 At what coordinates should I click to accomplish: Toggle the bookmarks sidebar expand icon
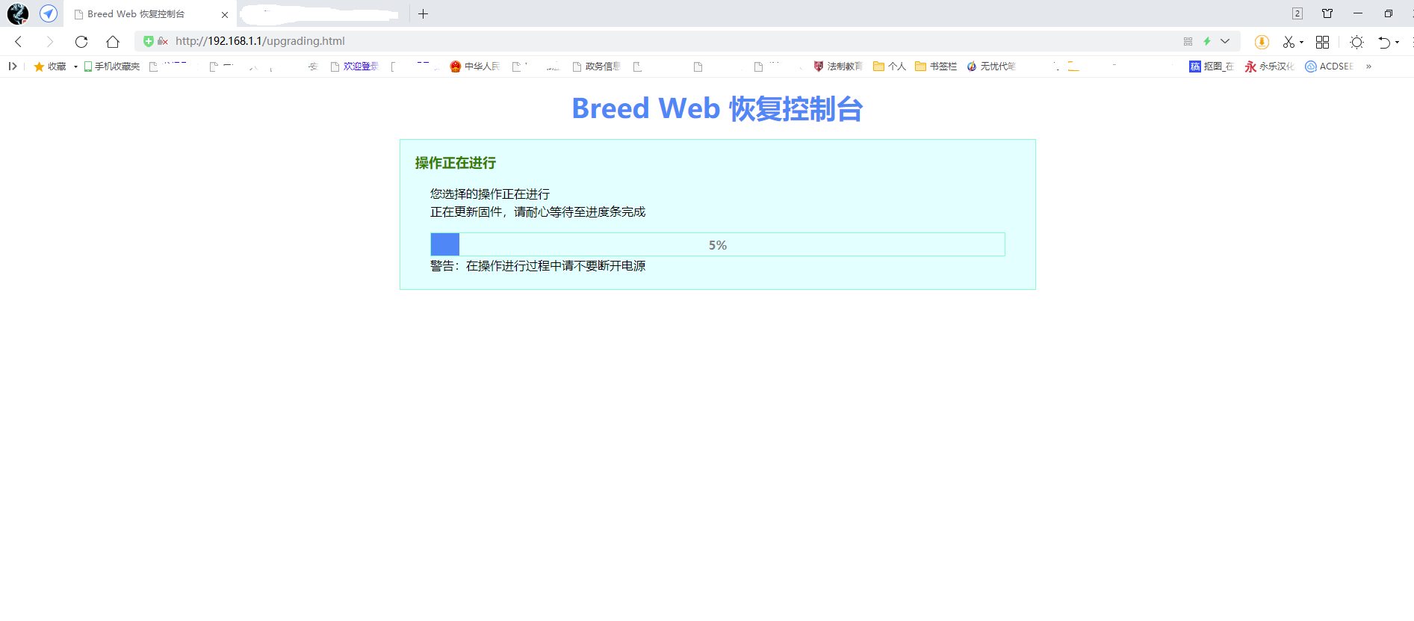click(13, 67)
